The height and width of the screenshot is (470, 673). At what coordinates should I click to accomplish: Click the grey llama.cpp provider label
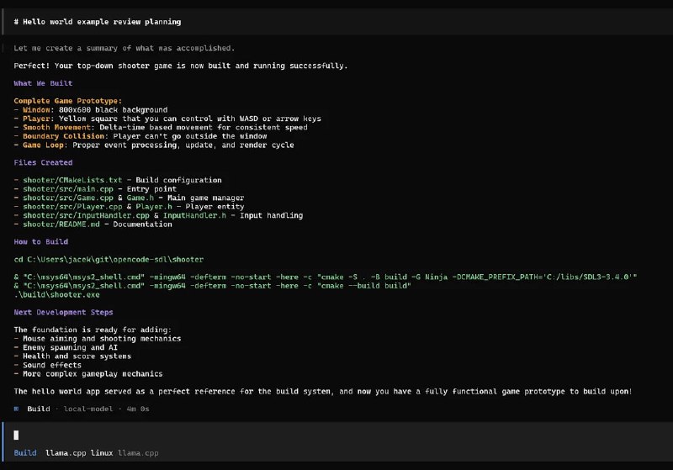point(138,453)
